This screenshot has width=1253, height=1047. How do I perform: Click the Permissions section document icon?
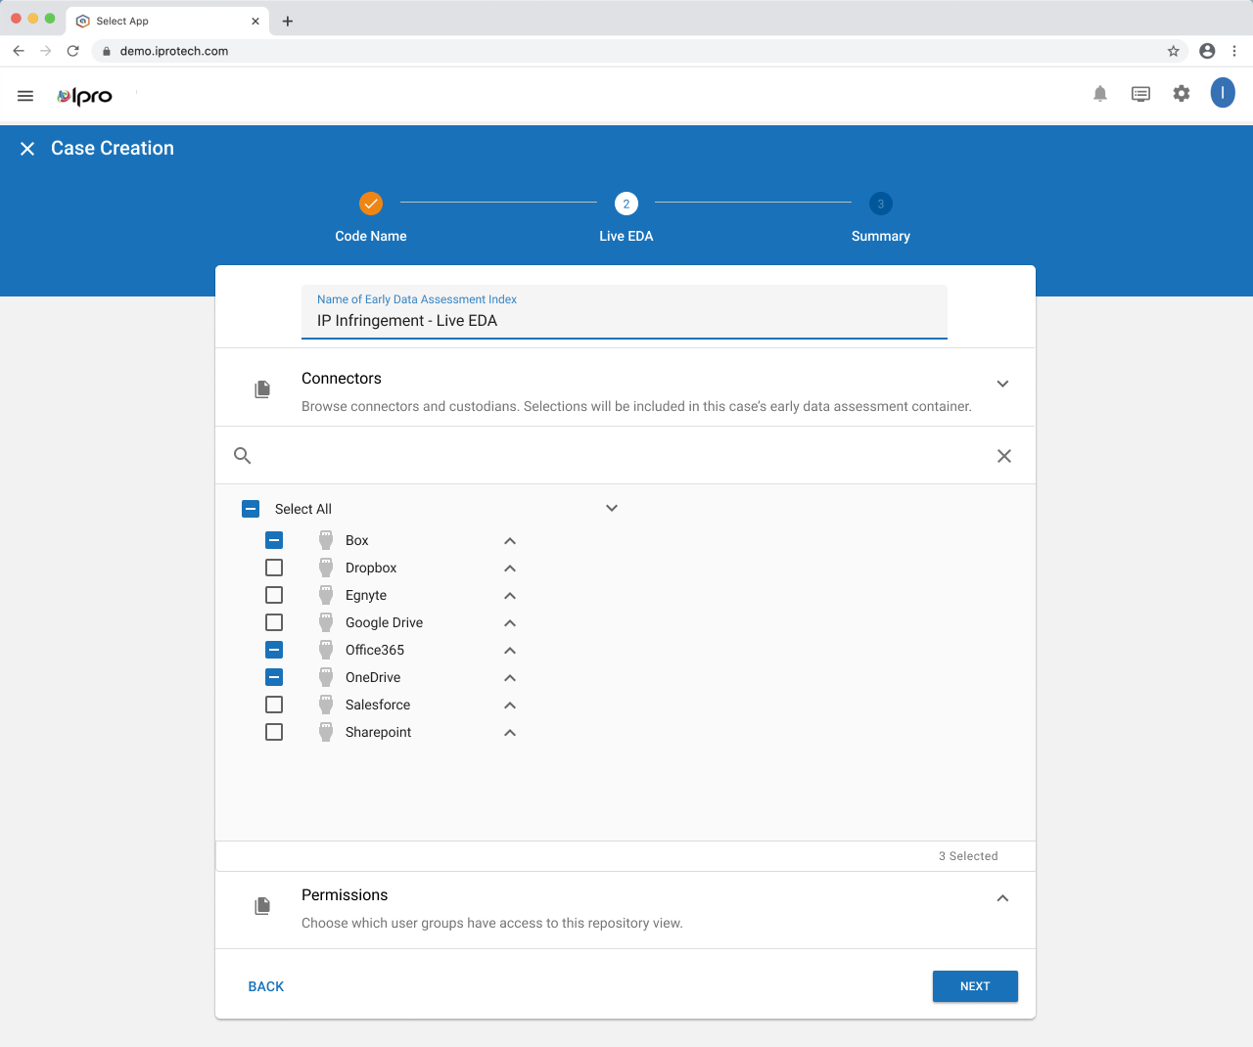point(261,905)
